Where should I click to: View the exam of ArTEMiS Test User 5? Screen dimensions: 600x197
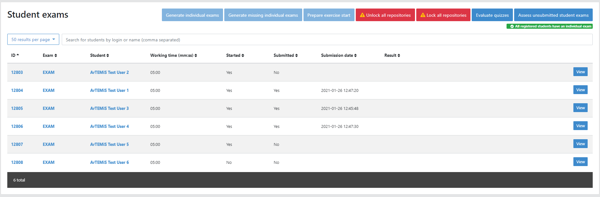(580, 144)
